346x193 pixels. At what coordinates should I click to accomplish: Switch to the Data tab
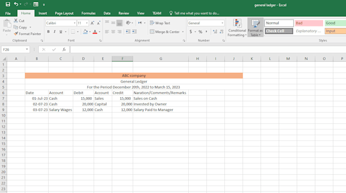pyautogui.click(x=107, y=13)
